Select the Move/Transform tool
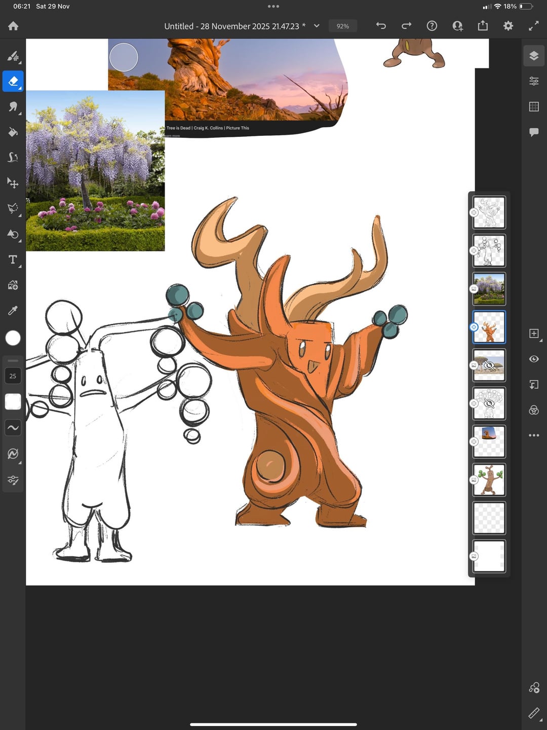547x730 pixels. pos(13,183)
